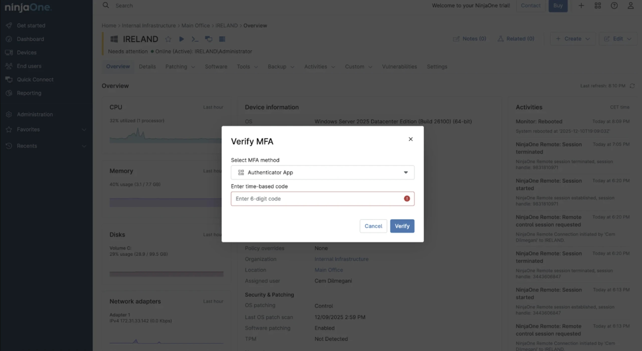642x351 pixels.
Task: Open the help question mark icon
Action: 614,6
